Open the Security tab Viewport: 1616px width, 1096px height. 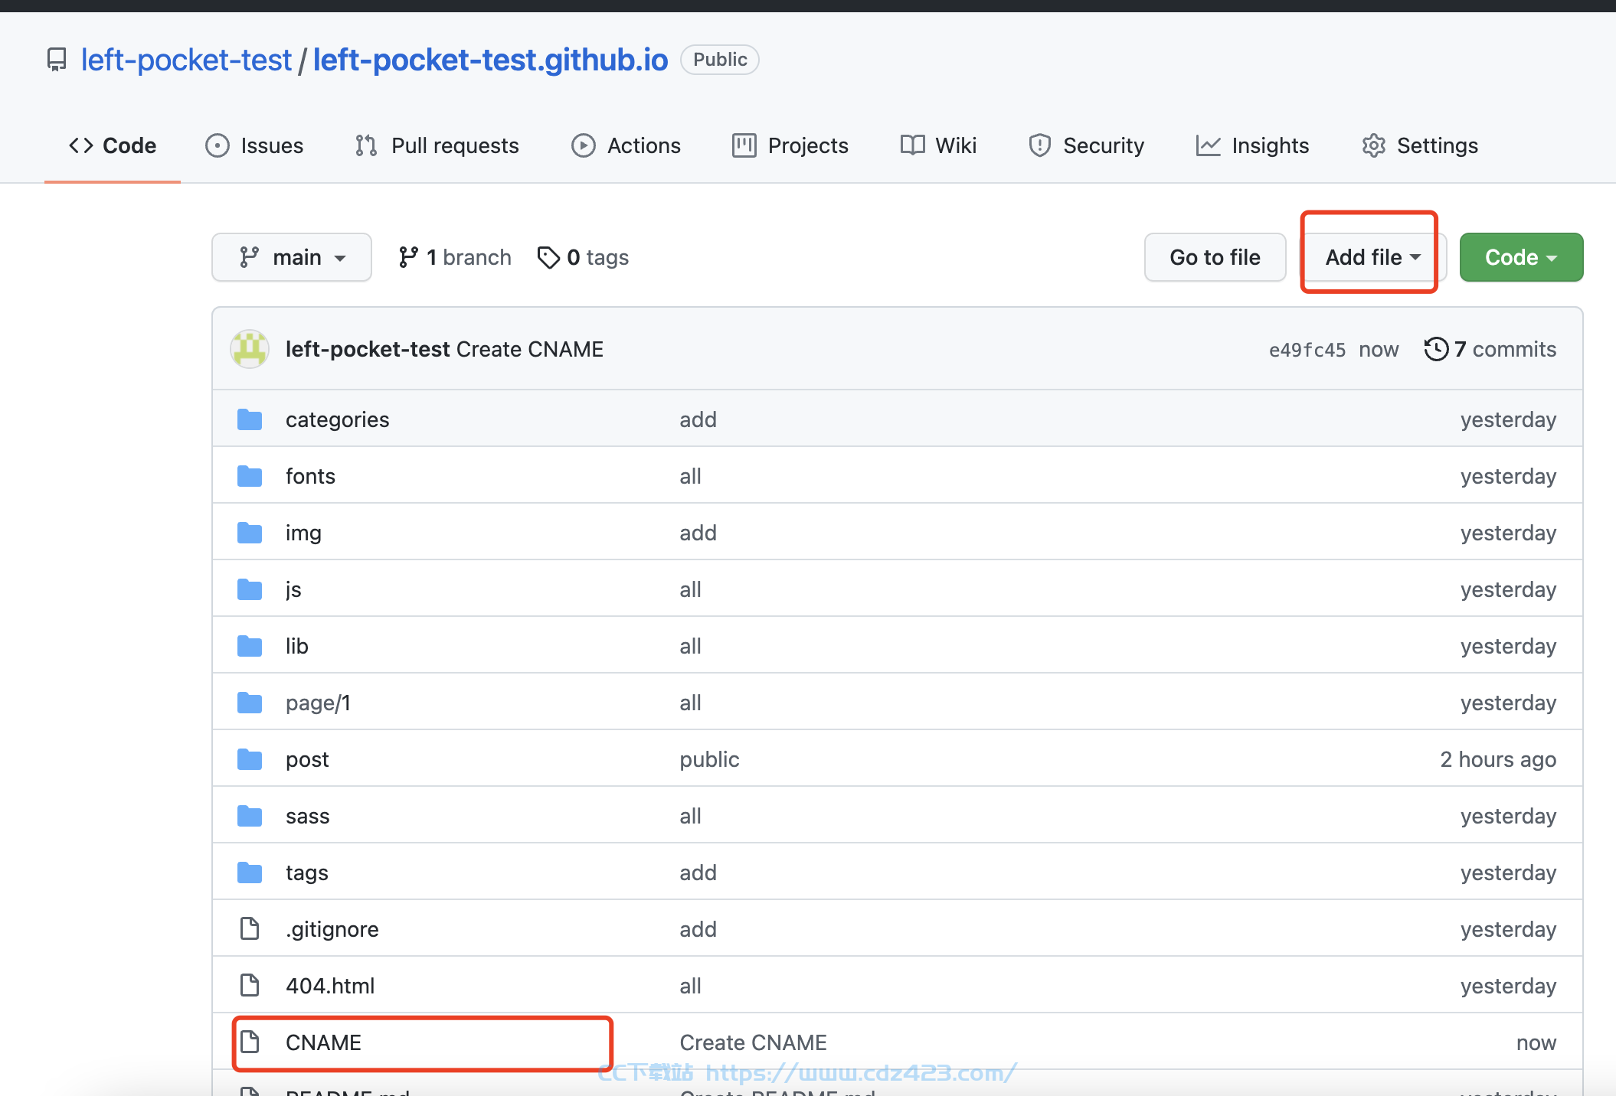point(1086,145)
